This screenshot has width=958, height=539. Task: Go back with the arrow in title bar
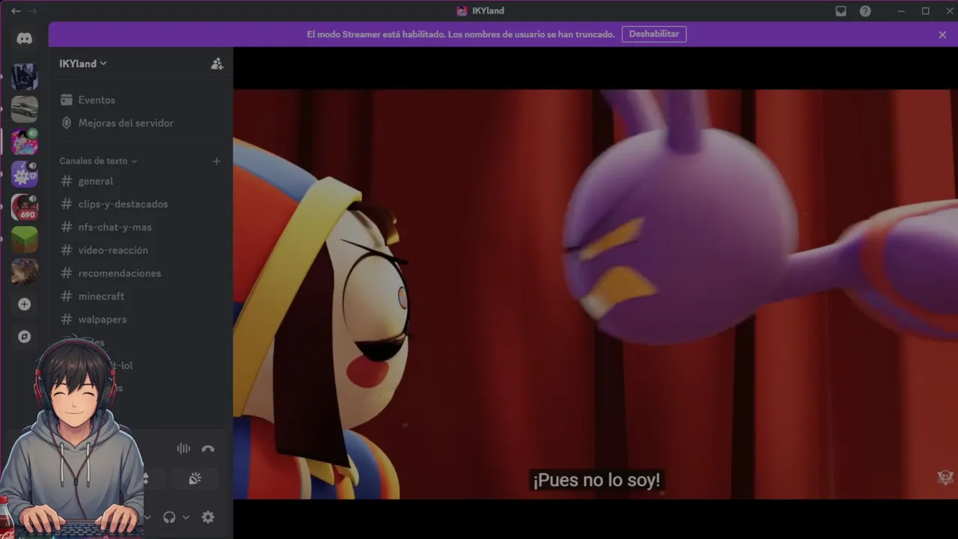click(16, 11)
